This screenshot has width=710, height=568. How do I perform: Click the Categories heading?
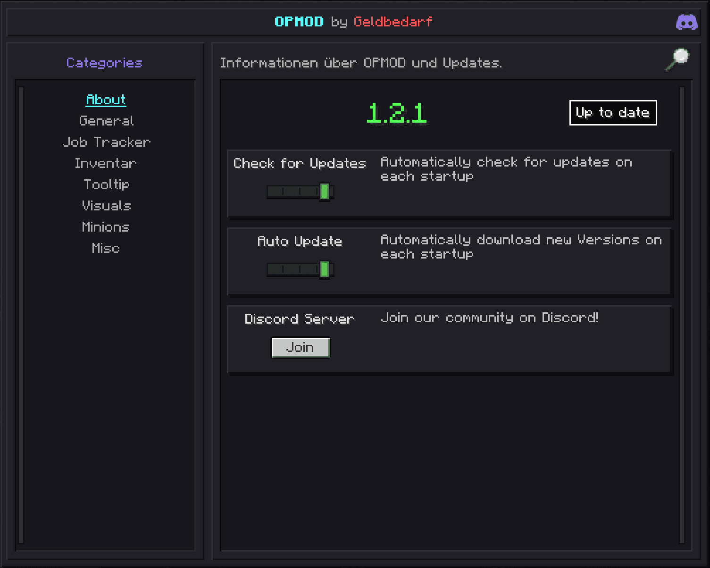click(x=104, y=63)
